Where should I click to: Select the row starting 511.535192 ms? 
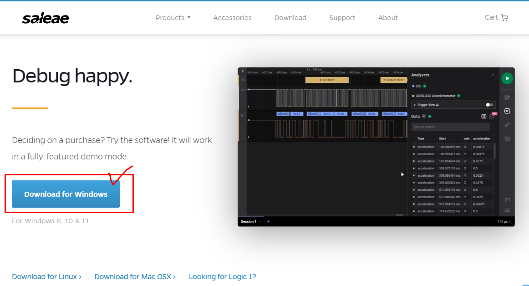pyautogui.click(x=453, y=190)
